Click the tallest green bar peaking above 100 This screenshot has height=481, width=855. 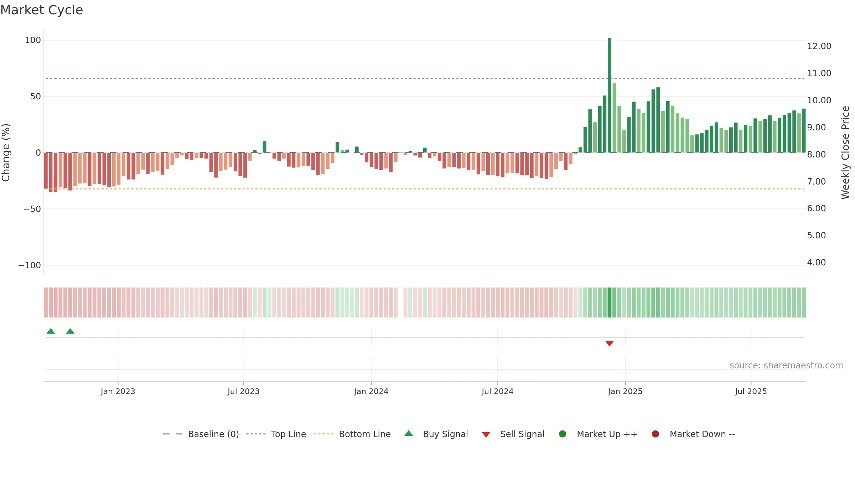click(x=610, y=95)
